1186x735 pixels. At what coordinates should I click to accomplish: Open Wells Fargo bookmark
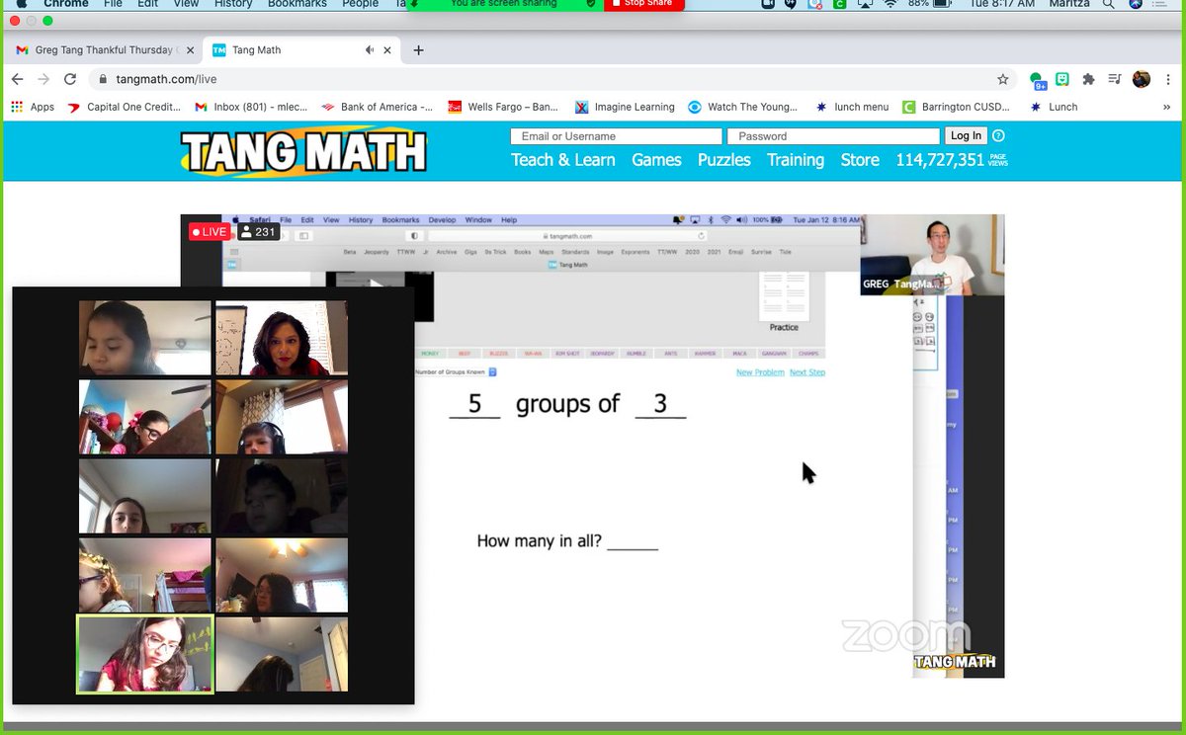(x=503, y=107)
